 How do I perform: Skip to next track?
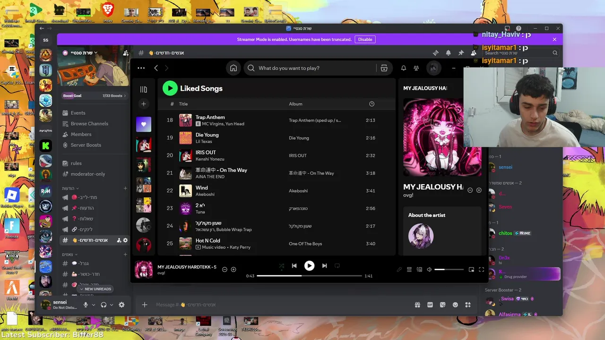point(324,266)
